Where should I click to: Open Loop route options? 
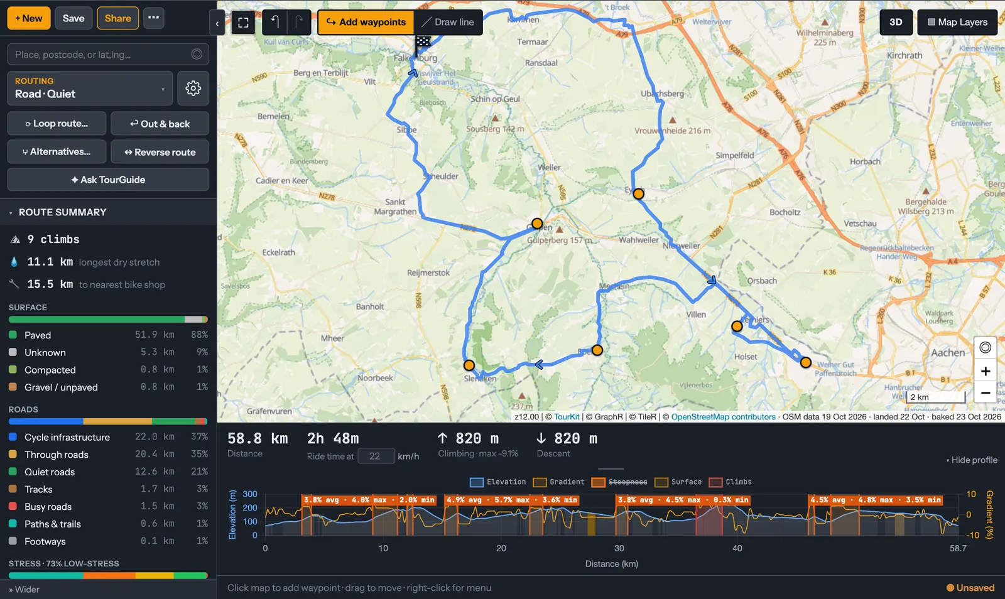[57, 124]
